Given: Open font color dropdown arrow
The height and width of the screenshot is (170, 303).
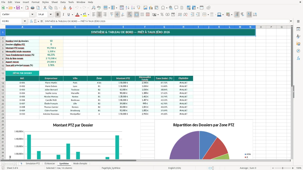Looking at the screenshot, I should [81, 15].
